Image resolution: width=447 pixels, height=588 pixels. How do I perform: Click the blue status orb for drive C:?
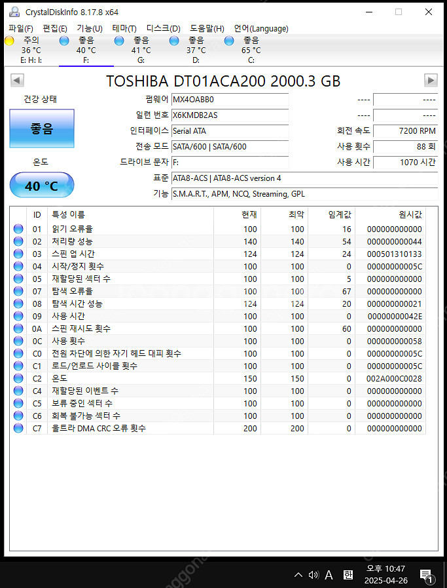tap(229, 41)
